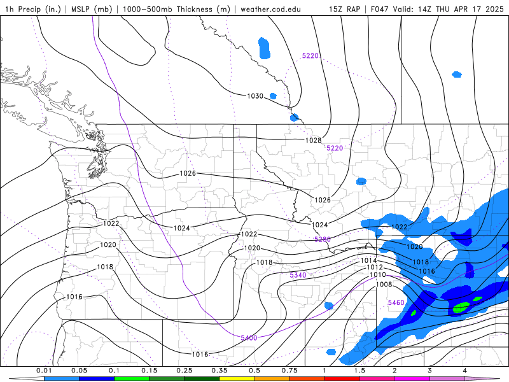The height and width of the screenshot is (382, 509).
Task: Select the '1000-500mb Thickness (m)' header text
Action: 176,9
